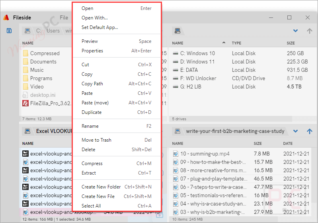Click the D: Windows 11 drive icon
Image resolution: width=318 pixels, height=223 pixels.
(176, 62)
